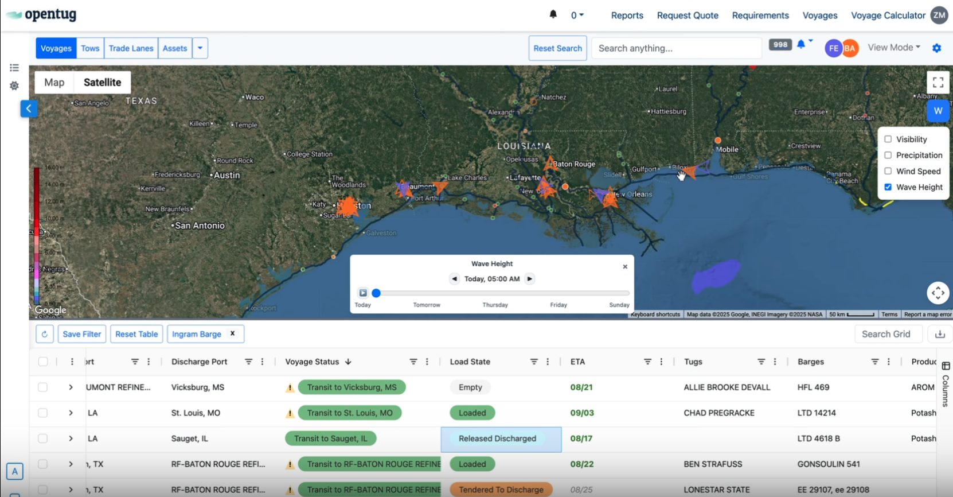
Task: Open the View Mode dropdown
Action: point(894,48)
